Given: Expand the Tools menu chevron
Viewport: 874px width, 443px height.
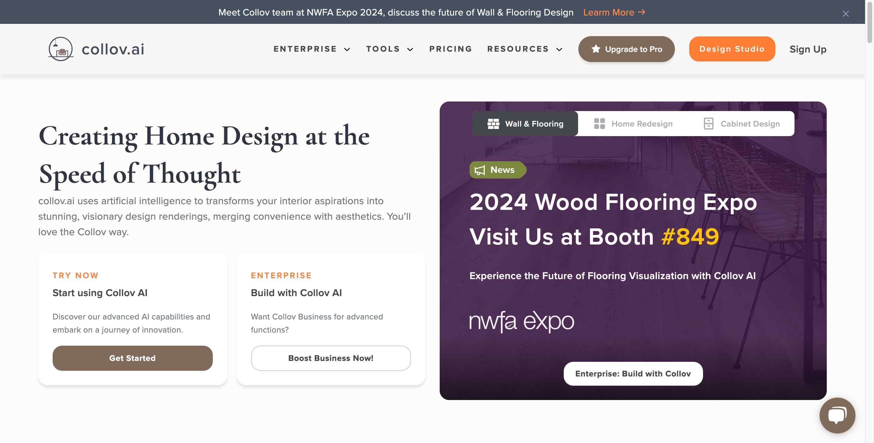Looking at the screenshot, I should tap(410, 50).
